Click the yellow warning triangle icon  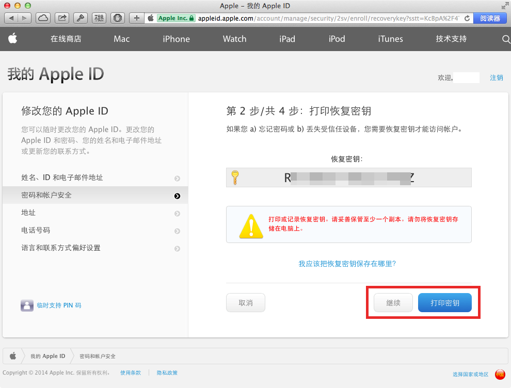[x=251, y=226]
